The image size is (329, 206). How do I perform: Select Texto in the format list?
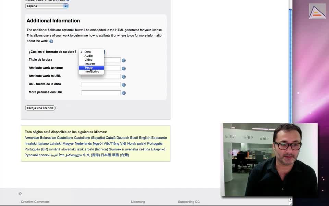point(92,68)
